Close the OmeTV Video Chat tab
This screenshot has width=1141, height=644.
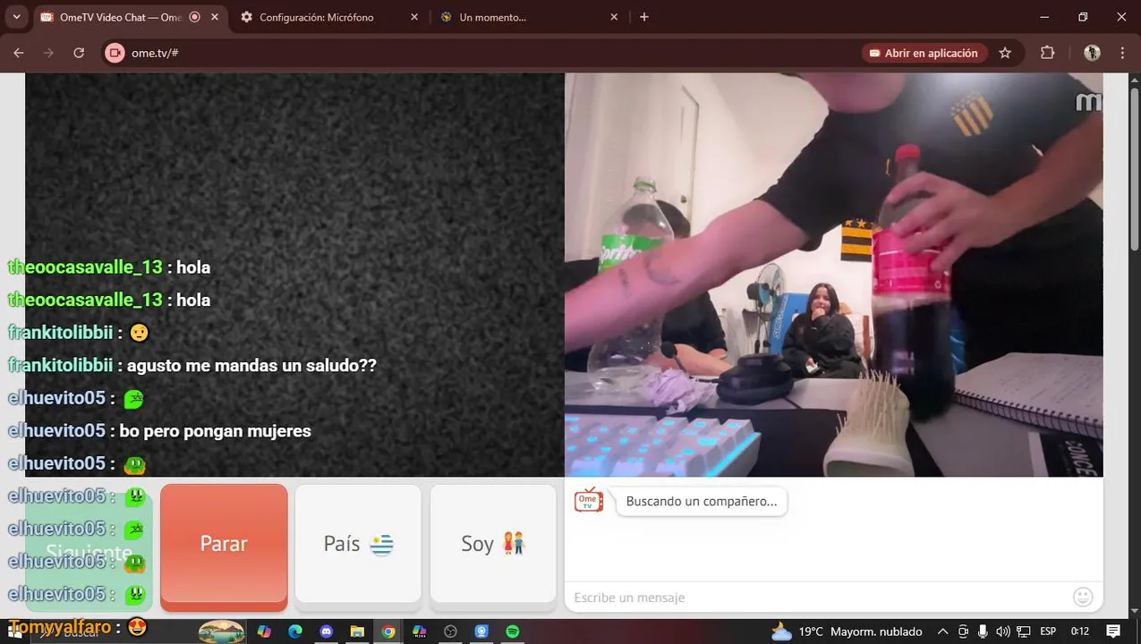[x=215, y=17]
